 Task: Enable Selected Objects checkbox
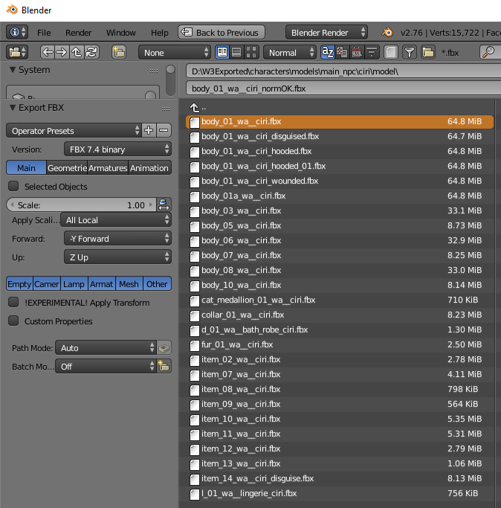point(13,186)
